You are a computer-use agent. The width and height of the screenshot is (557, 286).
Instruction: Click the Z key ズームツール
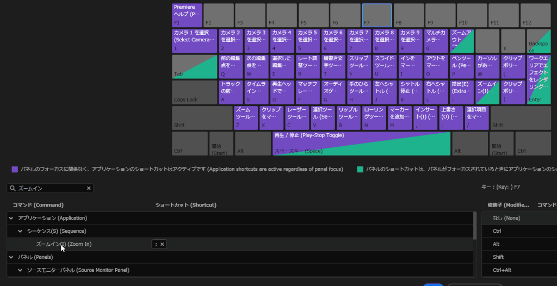[246, 118]
